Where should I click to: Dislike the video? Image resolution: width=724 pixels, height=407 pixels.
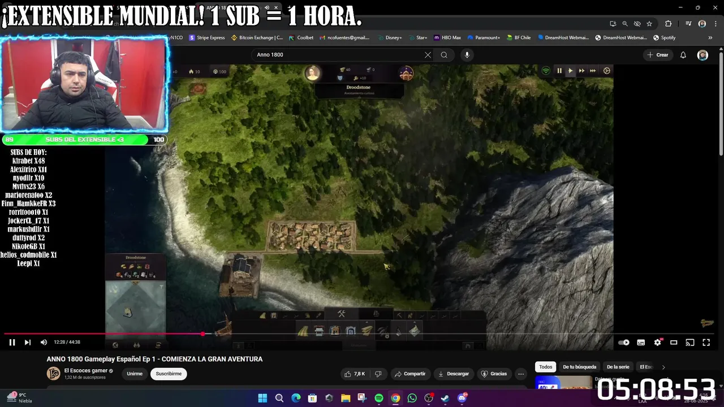pos(378,374)
